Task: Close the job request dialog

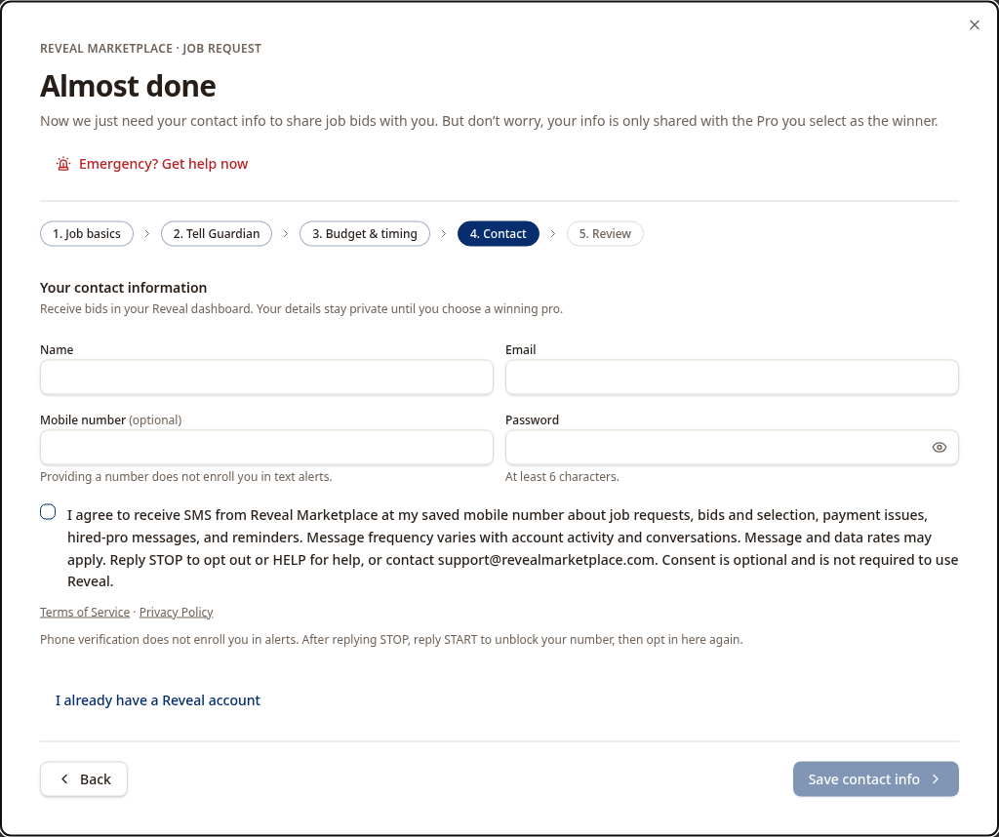Action: 975,24
